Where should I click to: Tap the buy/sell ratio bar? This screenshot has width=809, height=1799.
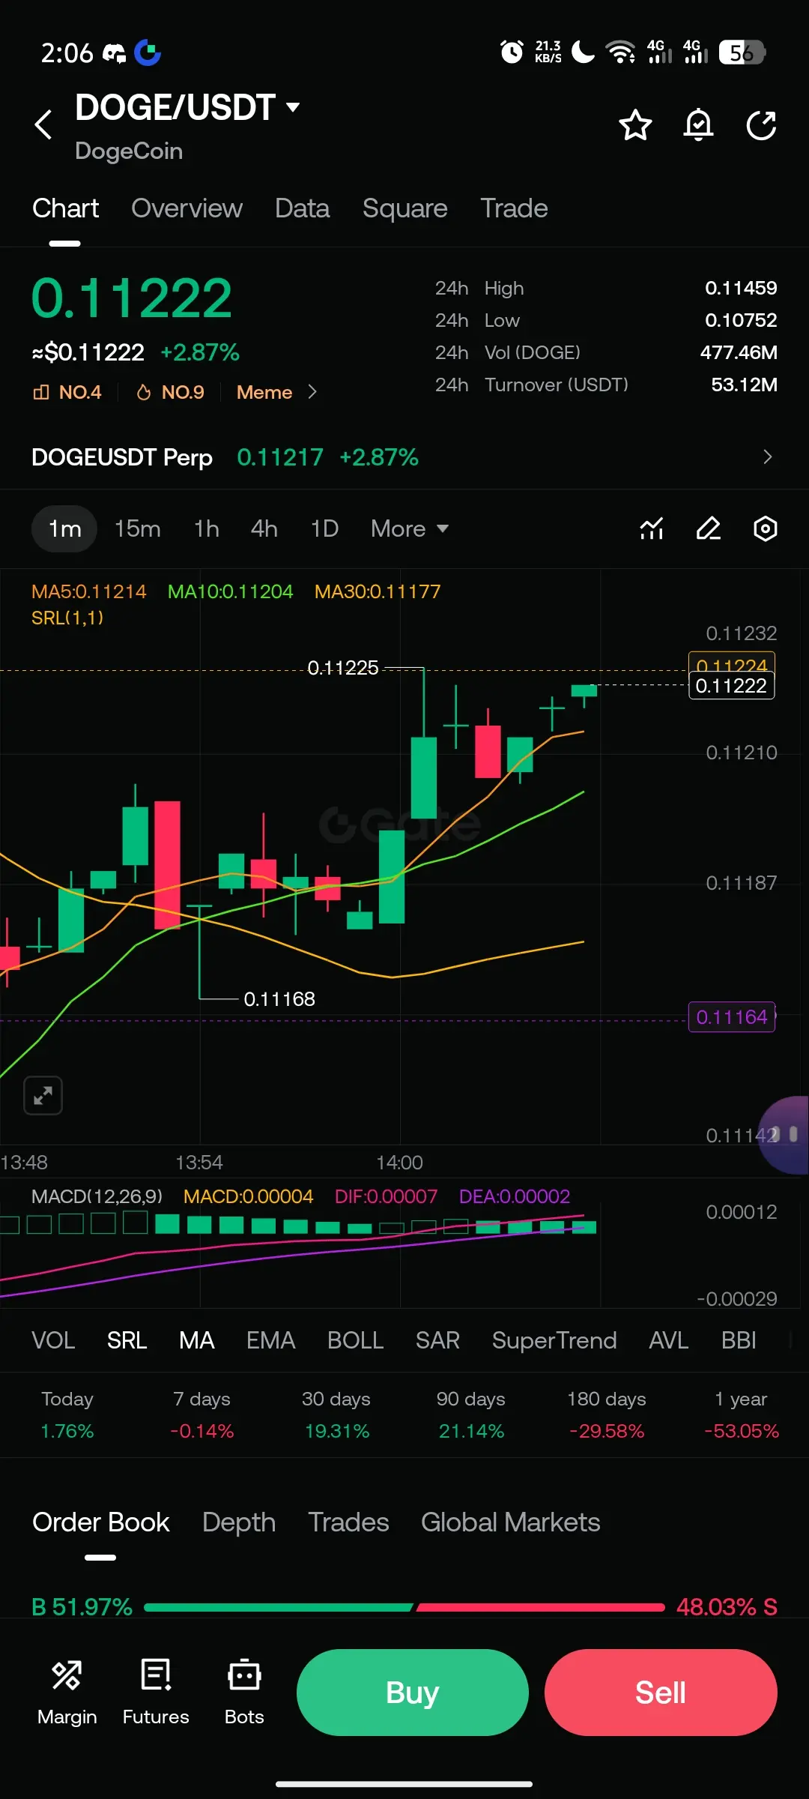[x=404, y=1607]
